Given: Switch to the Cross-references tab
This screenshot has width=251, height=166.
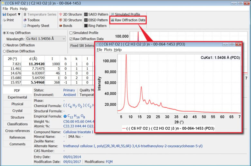Looking at the screenshot, I should [x=17, y=131].
